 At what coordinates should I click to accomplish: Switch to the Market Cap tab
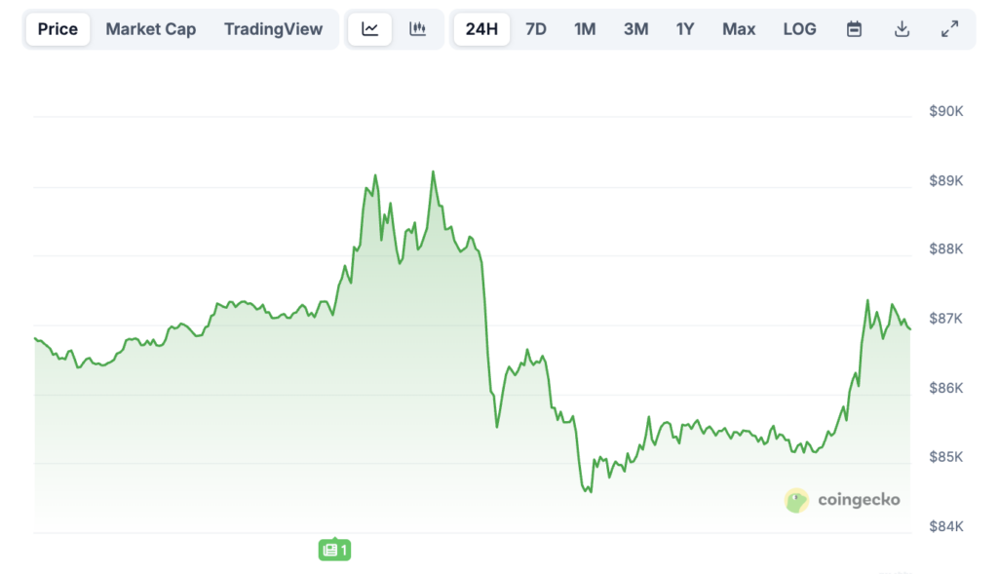click(151, 29)
